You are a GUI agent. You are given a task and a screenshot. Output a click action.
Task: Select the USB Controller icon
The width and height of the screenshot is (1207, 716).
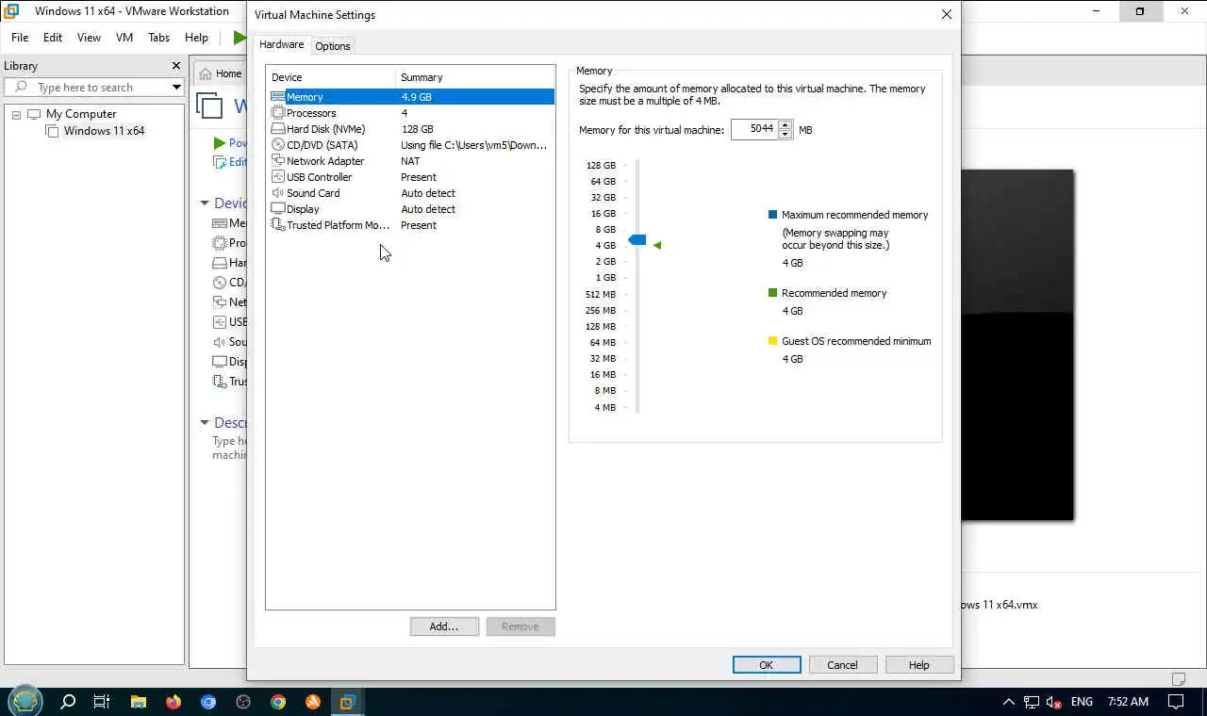[x=278, y=177]
